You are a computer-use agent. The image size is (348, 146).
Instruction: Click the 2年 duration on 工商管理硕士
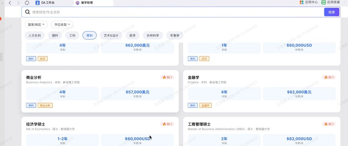click(224, 139)
